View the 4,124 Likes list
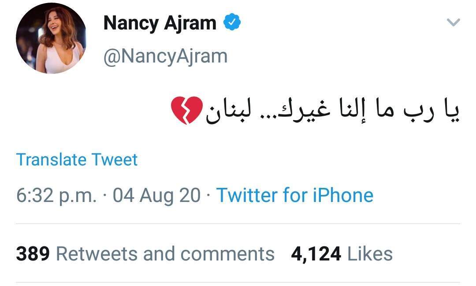Viewport: 476px width, 286px height. pos(342,254)
